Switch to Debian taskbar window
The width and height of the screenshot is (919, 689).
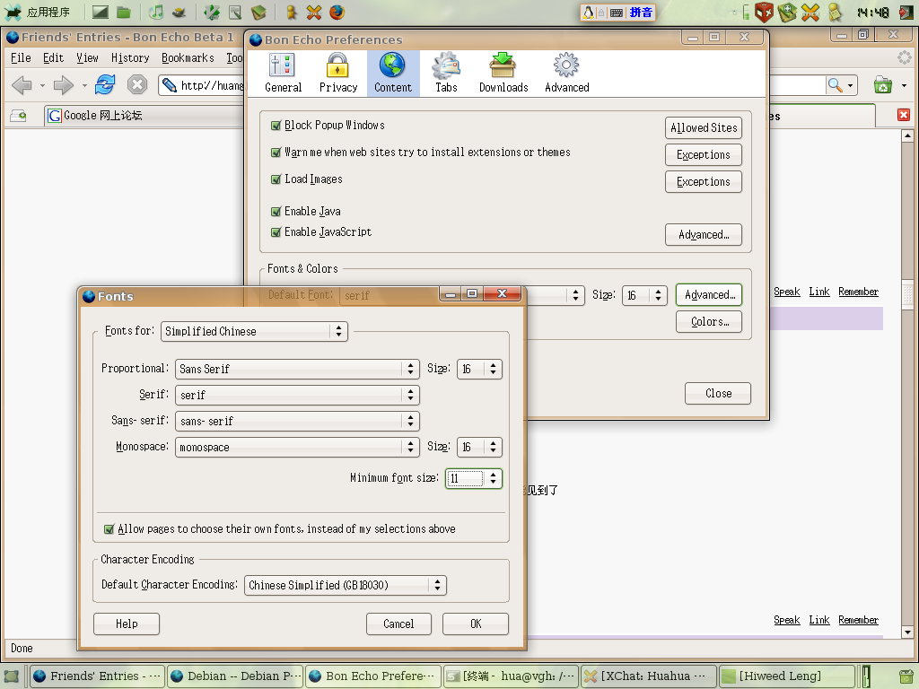[234, 676]
